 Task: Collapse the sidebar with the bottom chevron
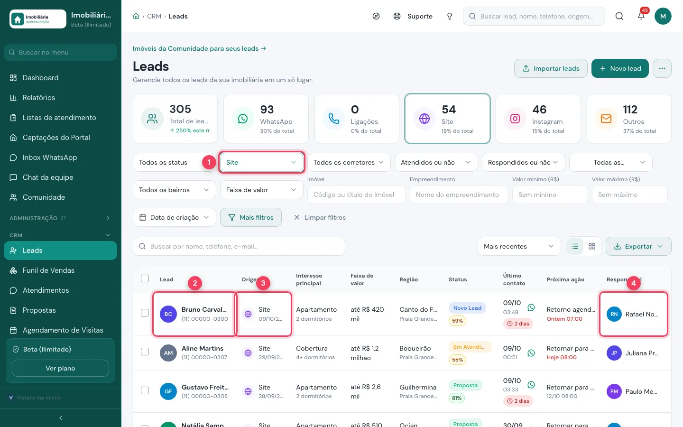click(x=61, y=418)
